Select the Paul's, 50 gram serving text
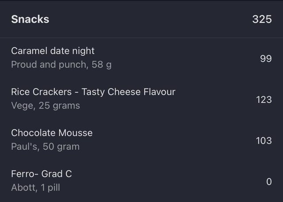This screenshot has width=283, height=202. (x=45, y=147)
